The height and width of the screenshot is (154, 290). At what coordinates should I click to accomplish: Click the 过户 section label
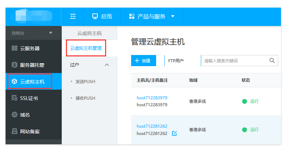pyautogui.click(x=75, y=65)
